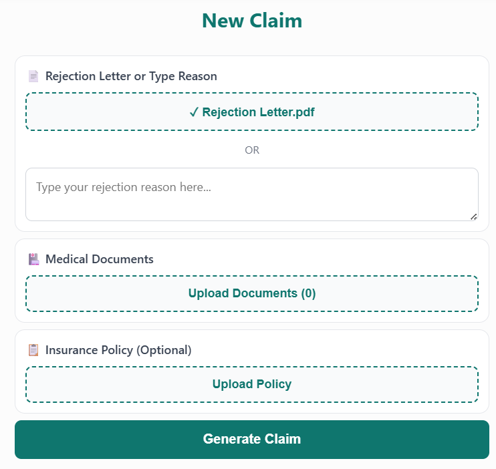This screenshot has width=496, height=469.
Task: Click the "Insurance Policy (Optional)" label
Action: tap(118, 350)
